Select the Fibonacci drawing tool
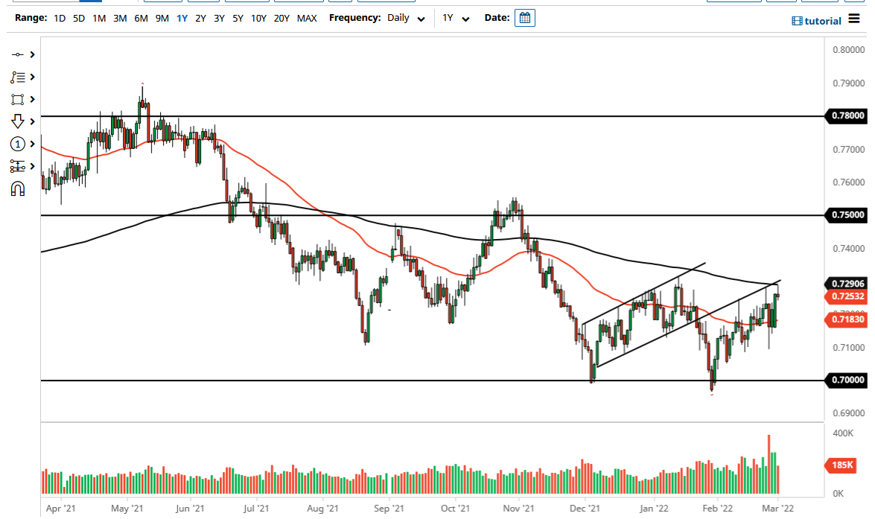The width and height of the screenshot is (875, 519). pos(17,77)
